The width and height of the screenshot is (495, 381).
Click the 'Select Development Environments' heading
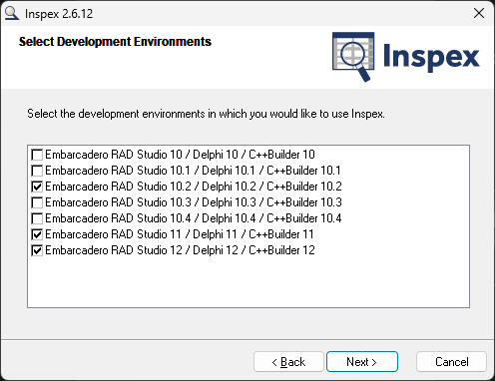(115, 42)
